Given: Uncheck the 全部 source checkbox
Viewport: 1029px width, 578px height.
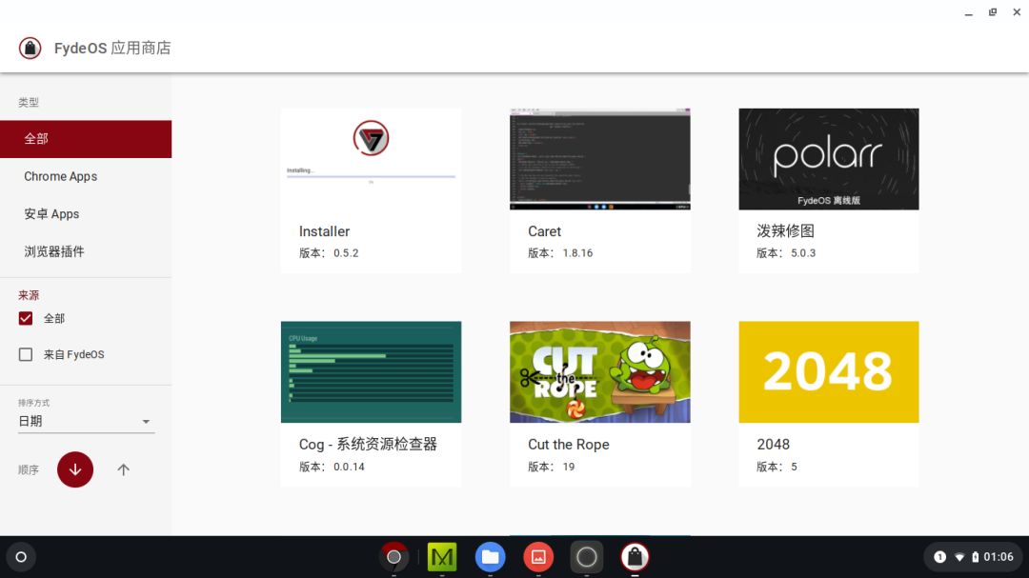Looking at the screenshot, I should [x=26, y=318].
